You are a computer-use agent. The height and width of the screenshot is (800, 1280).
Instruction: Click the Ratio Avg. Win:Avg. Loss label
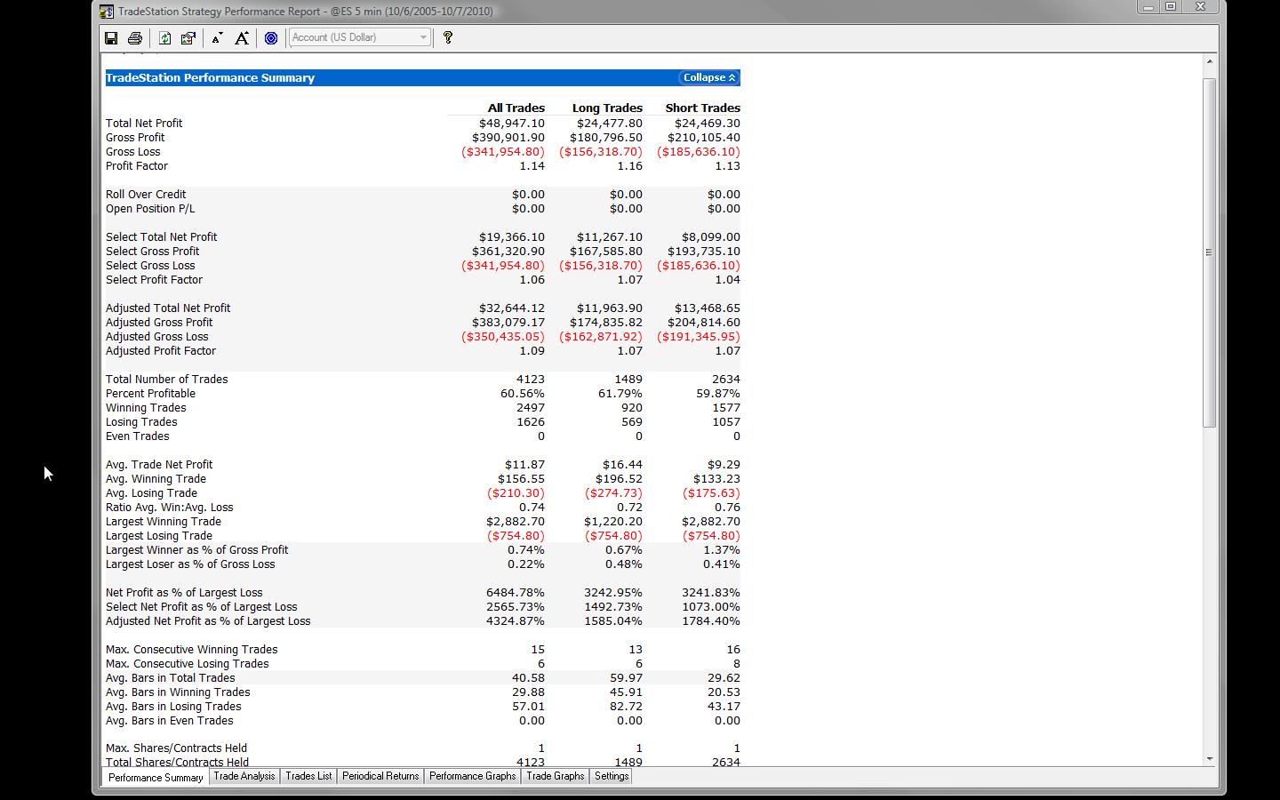(170, 508)
